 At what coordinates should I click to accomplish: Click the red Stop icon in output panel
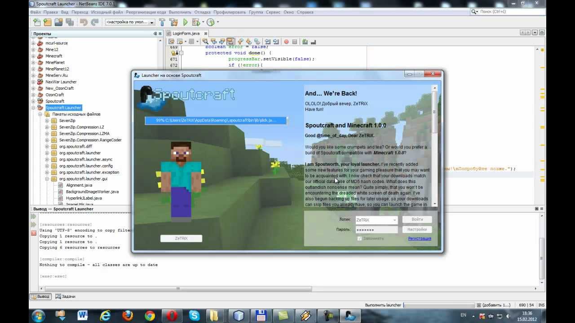click(34, 233)
